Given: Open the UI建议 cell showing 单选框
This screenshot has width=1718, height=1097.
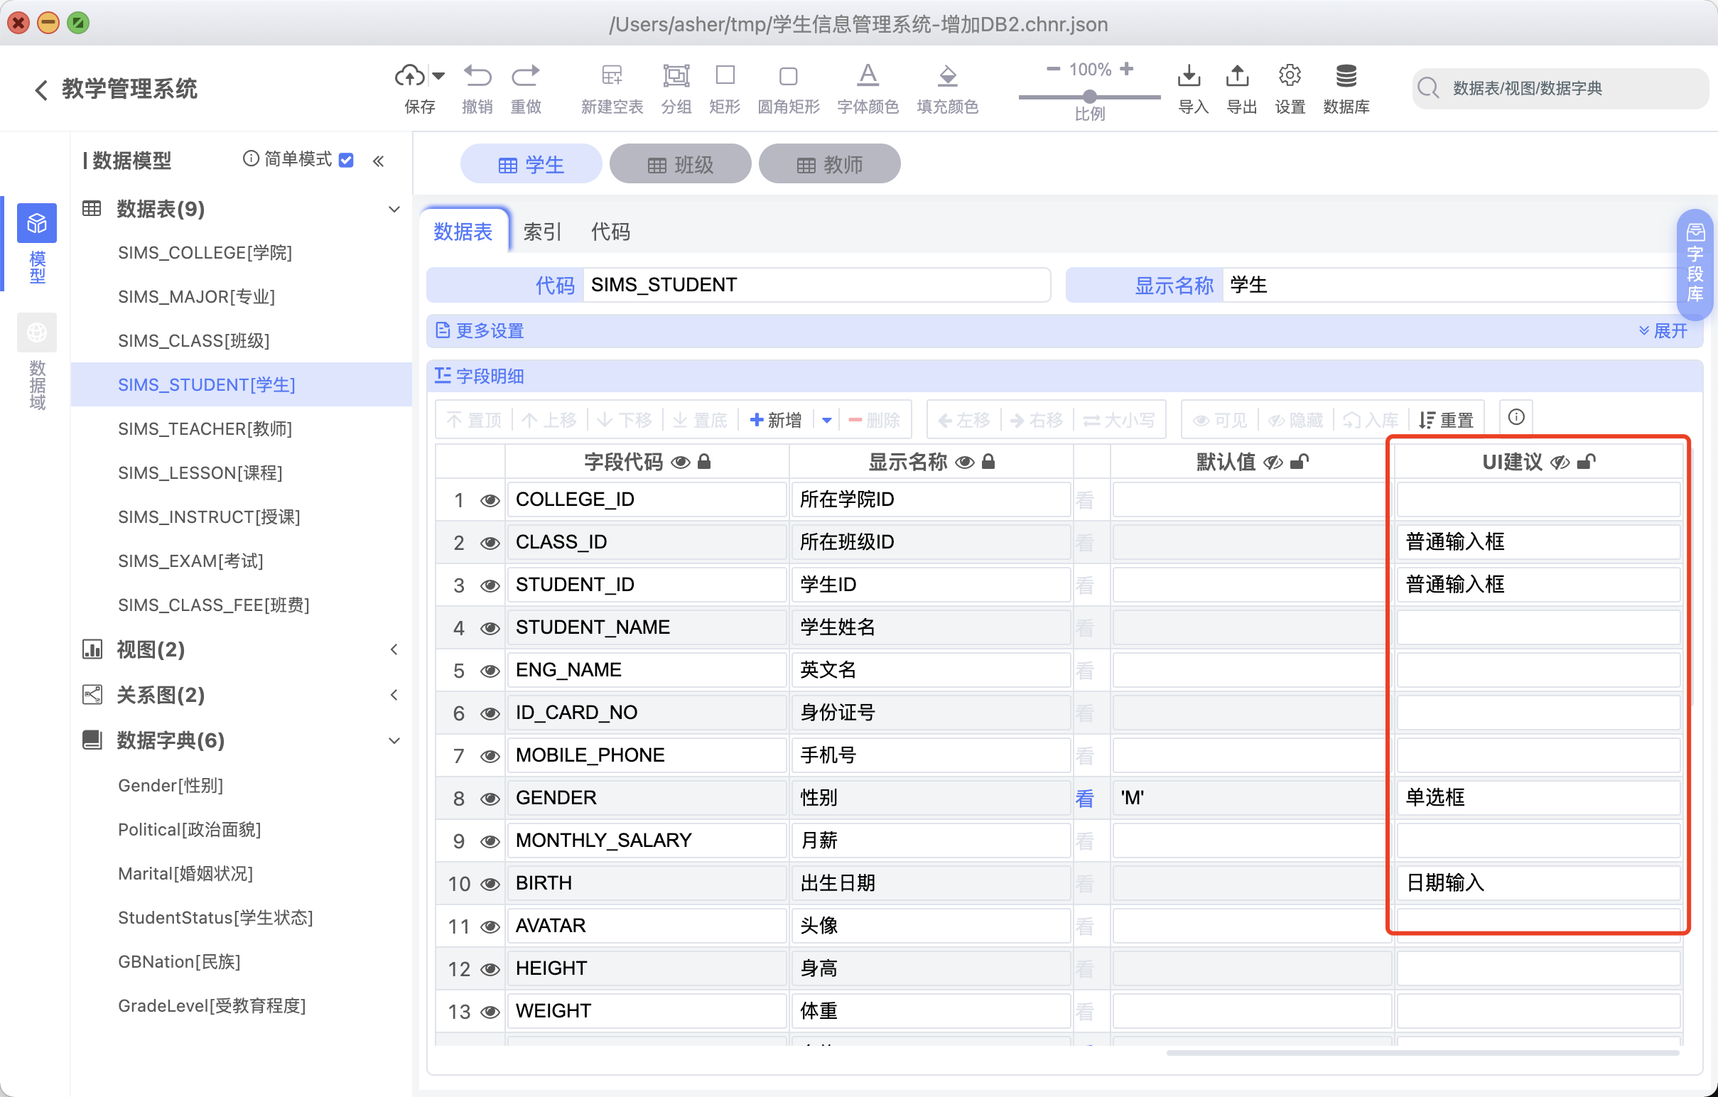Looking at the screenshot, I should click(x=1538, y=797).
